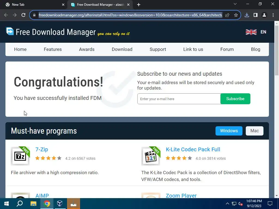Open the installer icon in the taskbar
279x209 pixels.
pyautogui.click(x=74, y=204)
